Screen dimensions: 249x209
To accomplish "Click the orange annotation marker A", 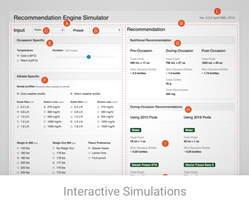I will [67, 24].
